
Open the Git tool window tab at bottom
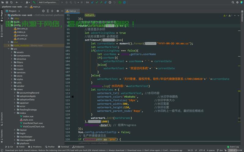point(9,147)
